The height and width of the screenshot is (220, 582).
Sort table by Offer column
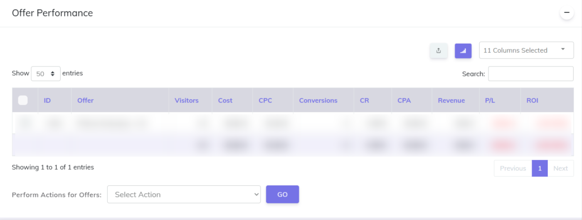(x=86, y=100)
